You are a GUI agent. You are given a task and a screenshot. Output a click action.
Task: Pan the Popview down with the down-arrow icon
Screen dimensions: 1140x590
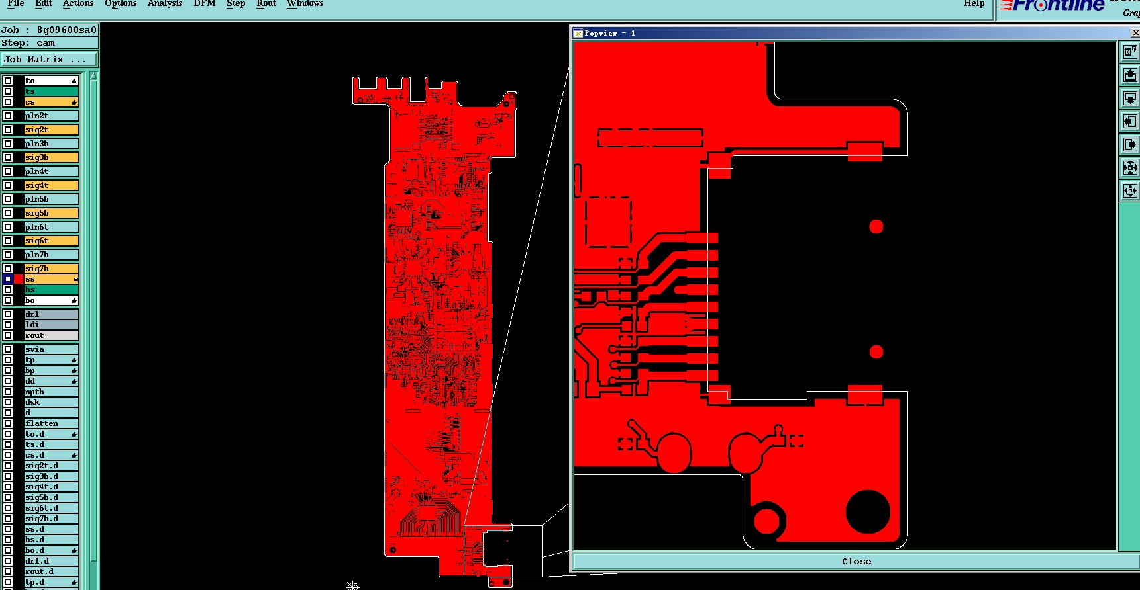click(x=1130, y=98)
